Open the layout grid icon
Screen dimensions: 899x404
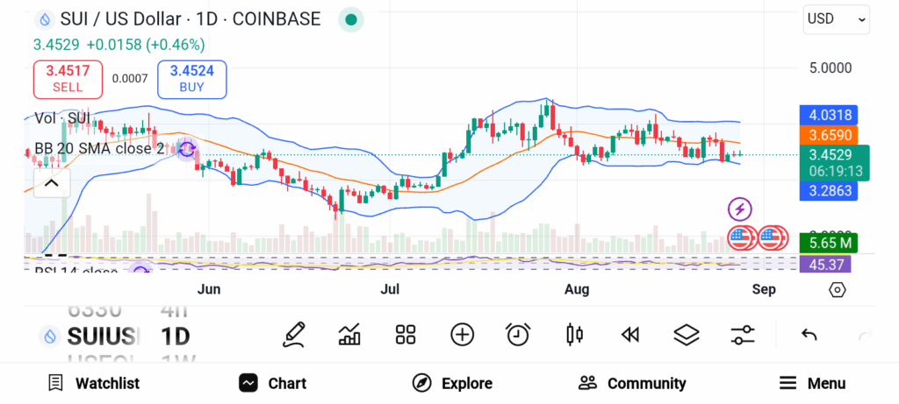point(405,334)
